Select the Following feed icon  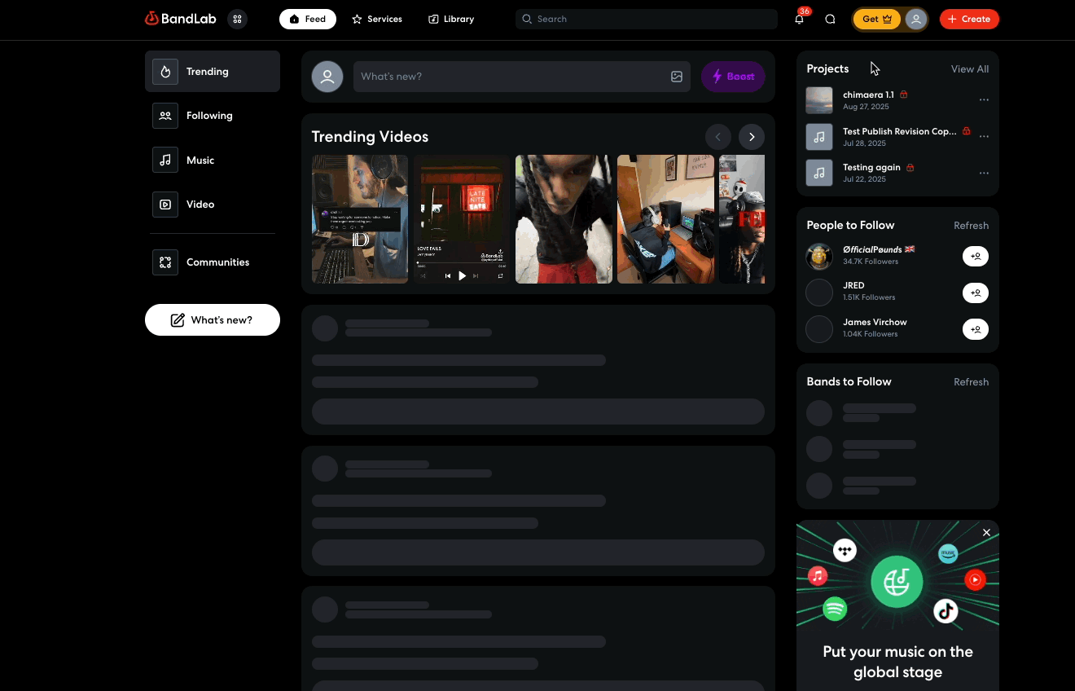click(x=165, y=116)
